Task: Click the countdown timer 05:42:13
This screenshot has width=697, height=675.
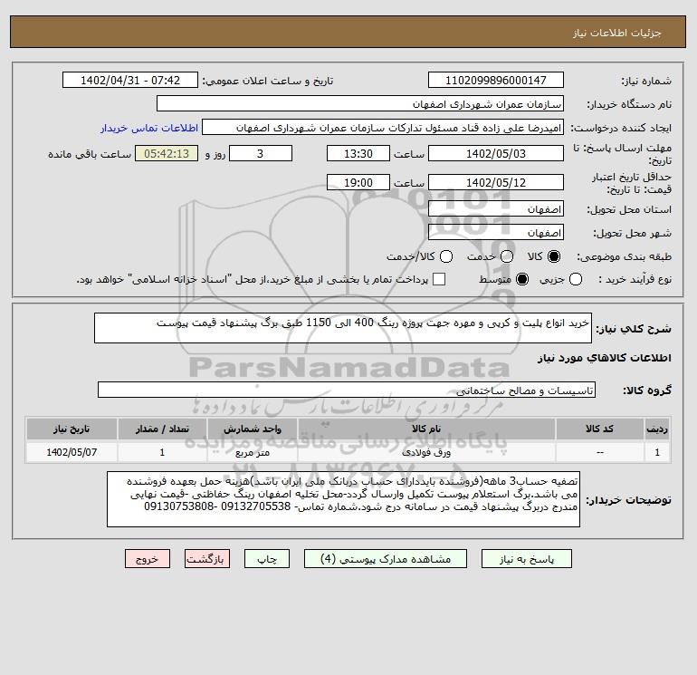Action: 167,153
